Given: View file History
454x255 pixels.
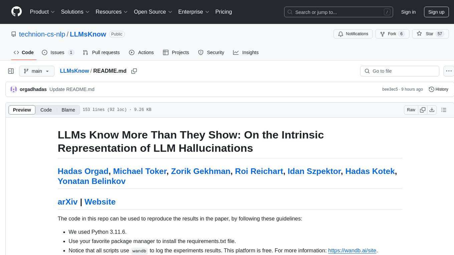Looking at the screenshot, I should click(x=438, y=89).
